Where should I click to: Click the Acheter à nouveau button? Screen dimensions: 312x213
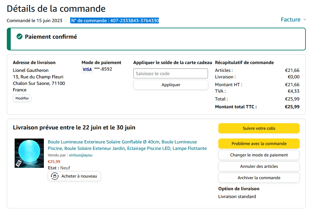74,176
